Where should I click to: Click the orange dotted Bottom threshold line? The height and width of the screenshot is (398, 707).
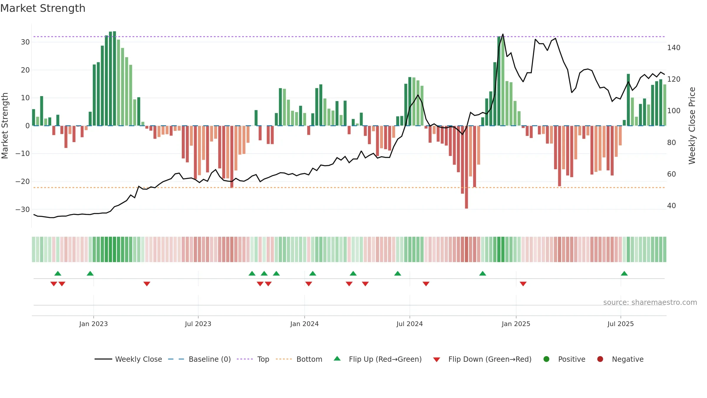[x=349, y=188]
